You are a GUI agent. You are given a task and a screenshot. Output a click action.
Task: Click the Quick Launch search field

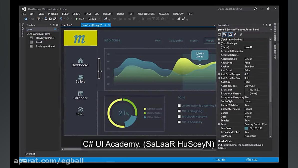tap(235, 9)
